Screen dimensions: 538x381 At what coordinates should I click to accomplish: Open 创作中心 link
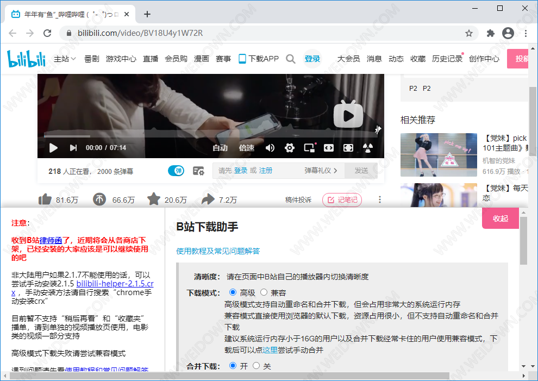(484, 59)
